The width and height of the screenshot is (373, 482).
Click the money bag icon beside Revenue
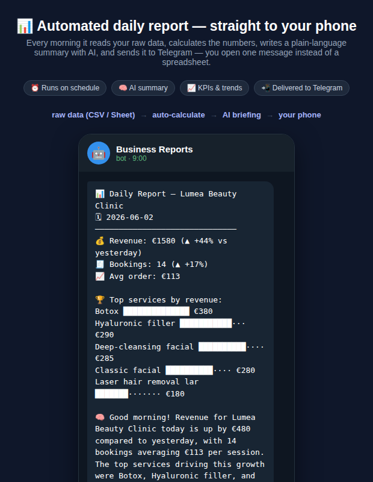100,240
